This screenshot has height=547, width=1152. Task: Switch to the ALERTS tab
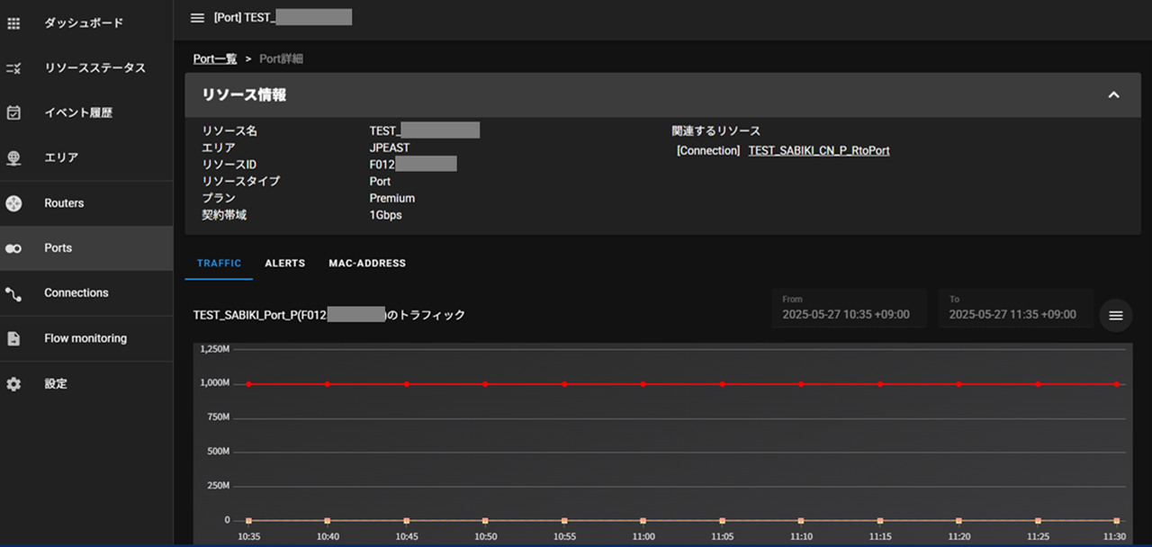tap(285, 264)
